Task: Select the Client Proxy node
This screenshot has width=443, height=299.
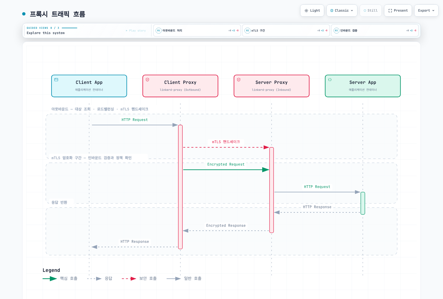Action: click(x=180, y=86)
